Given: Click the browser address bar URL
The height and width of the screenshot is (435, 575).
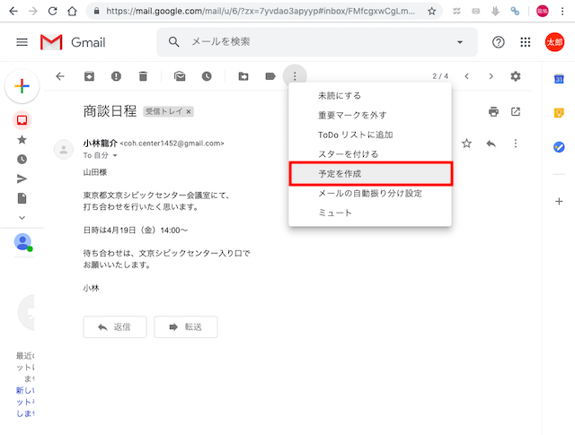Looking at the screenshot, I should coord(261,12).
